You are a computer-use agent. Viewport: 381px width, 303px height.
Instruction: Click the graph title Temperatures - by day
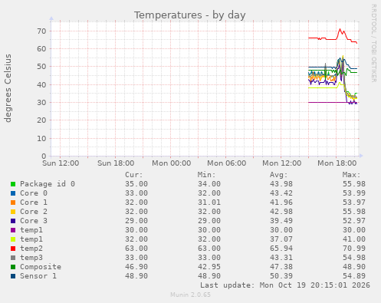190,15
